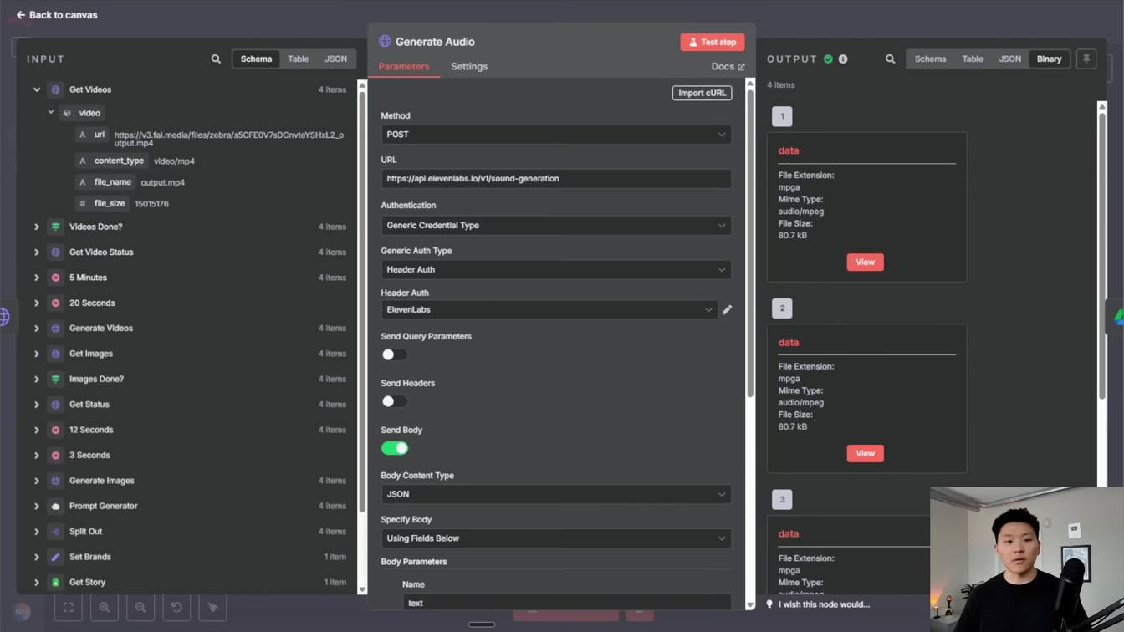The height and width of the screenshot is (632, 1124).
Task: Select the INPUT Schema tab
Action: pyautogui.click(x=256, y=59)
